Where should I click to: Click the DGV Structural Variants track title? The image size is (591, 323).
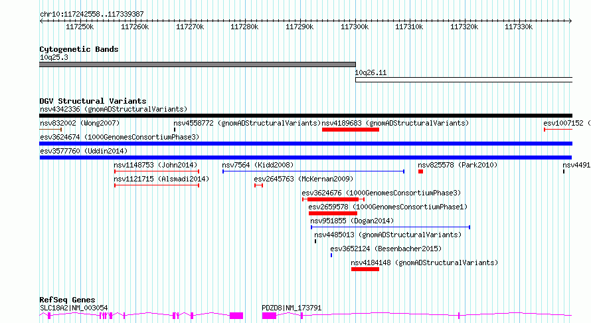[93, 101]
